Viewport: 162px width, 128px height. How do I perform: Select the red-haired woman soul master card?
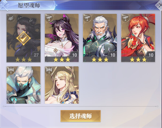coord(138,38)
